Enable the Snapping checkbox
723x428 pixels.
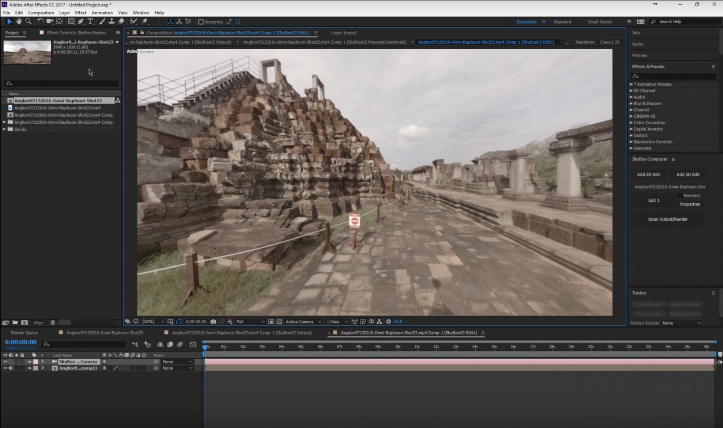(201, 21)
